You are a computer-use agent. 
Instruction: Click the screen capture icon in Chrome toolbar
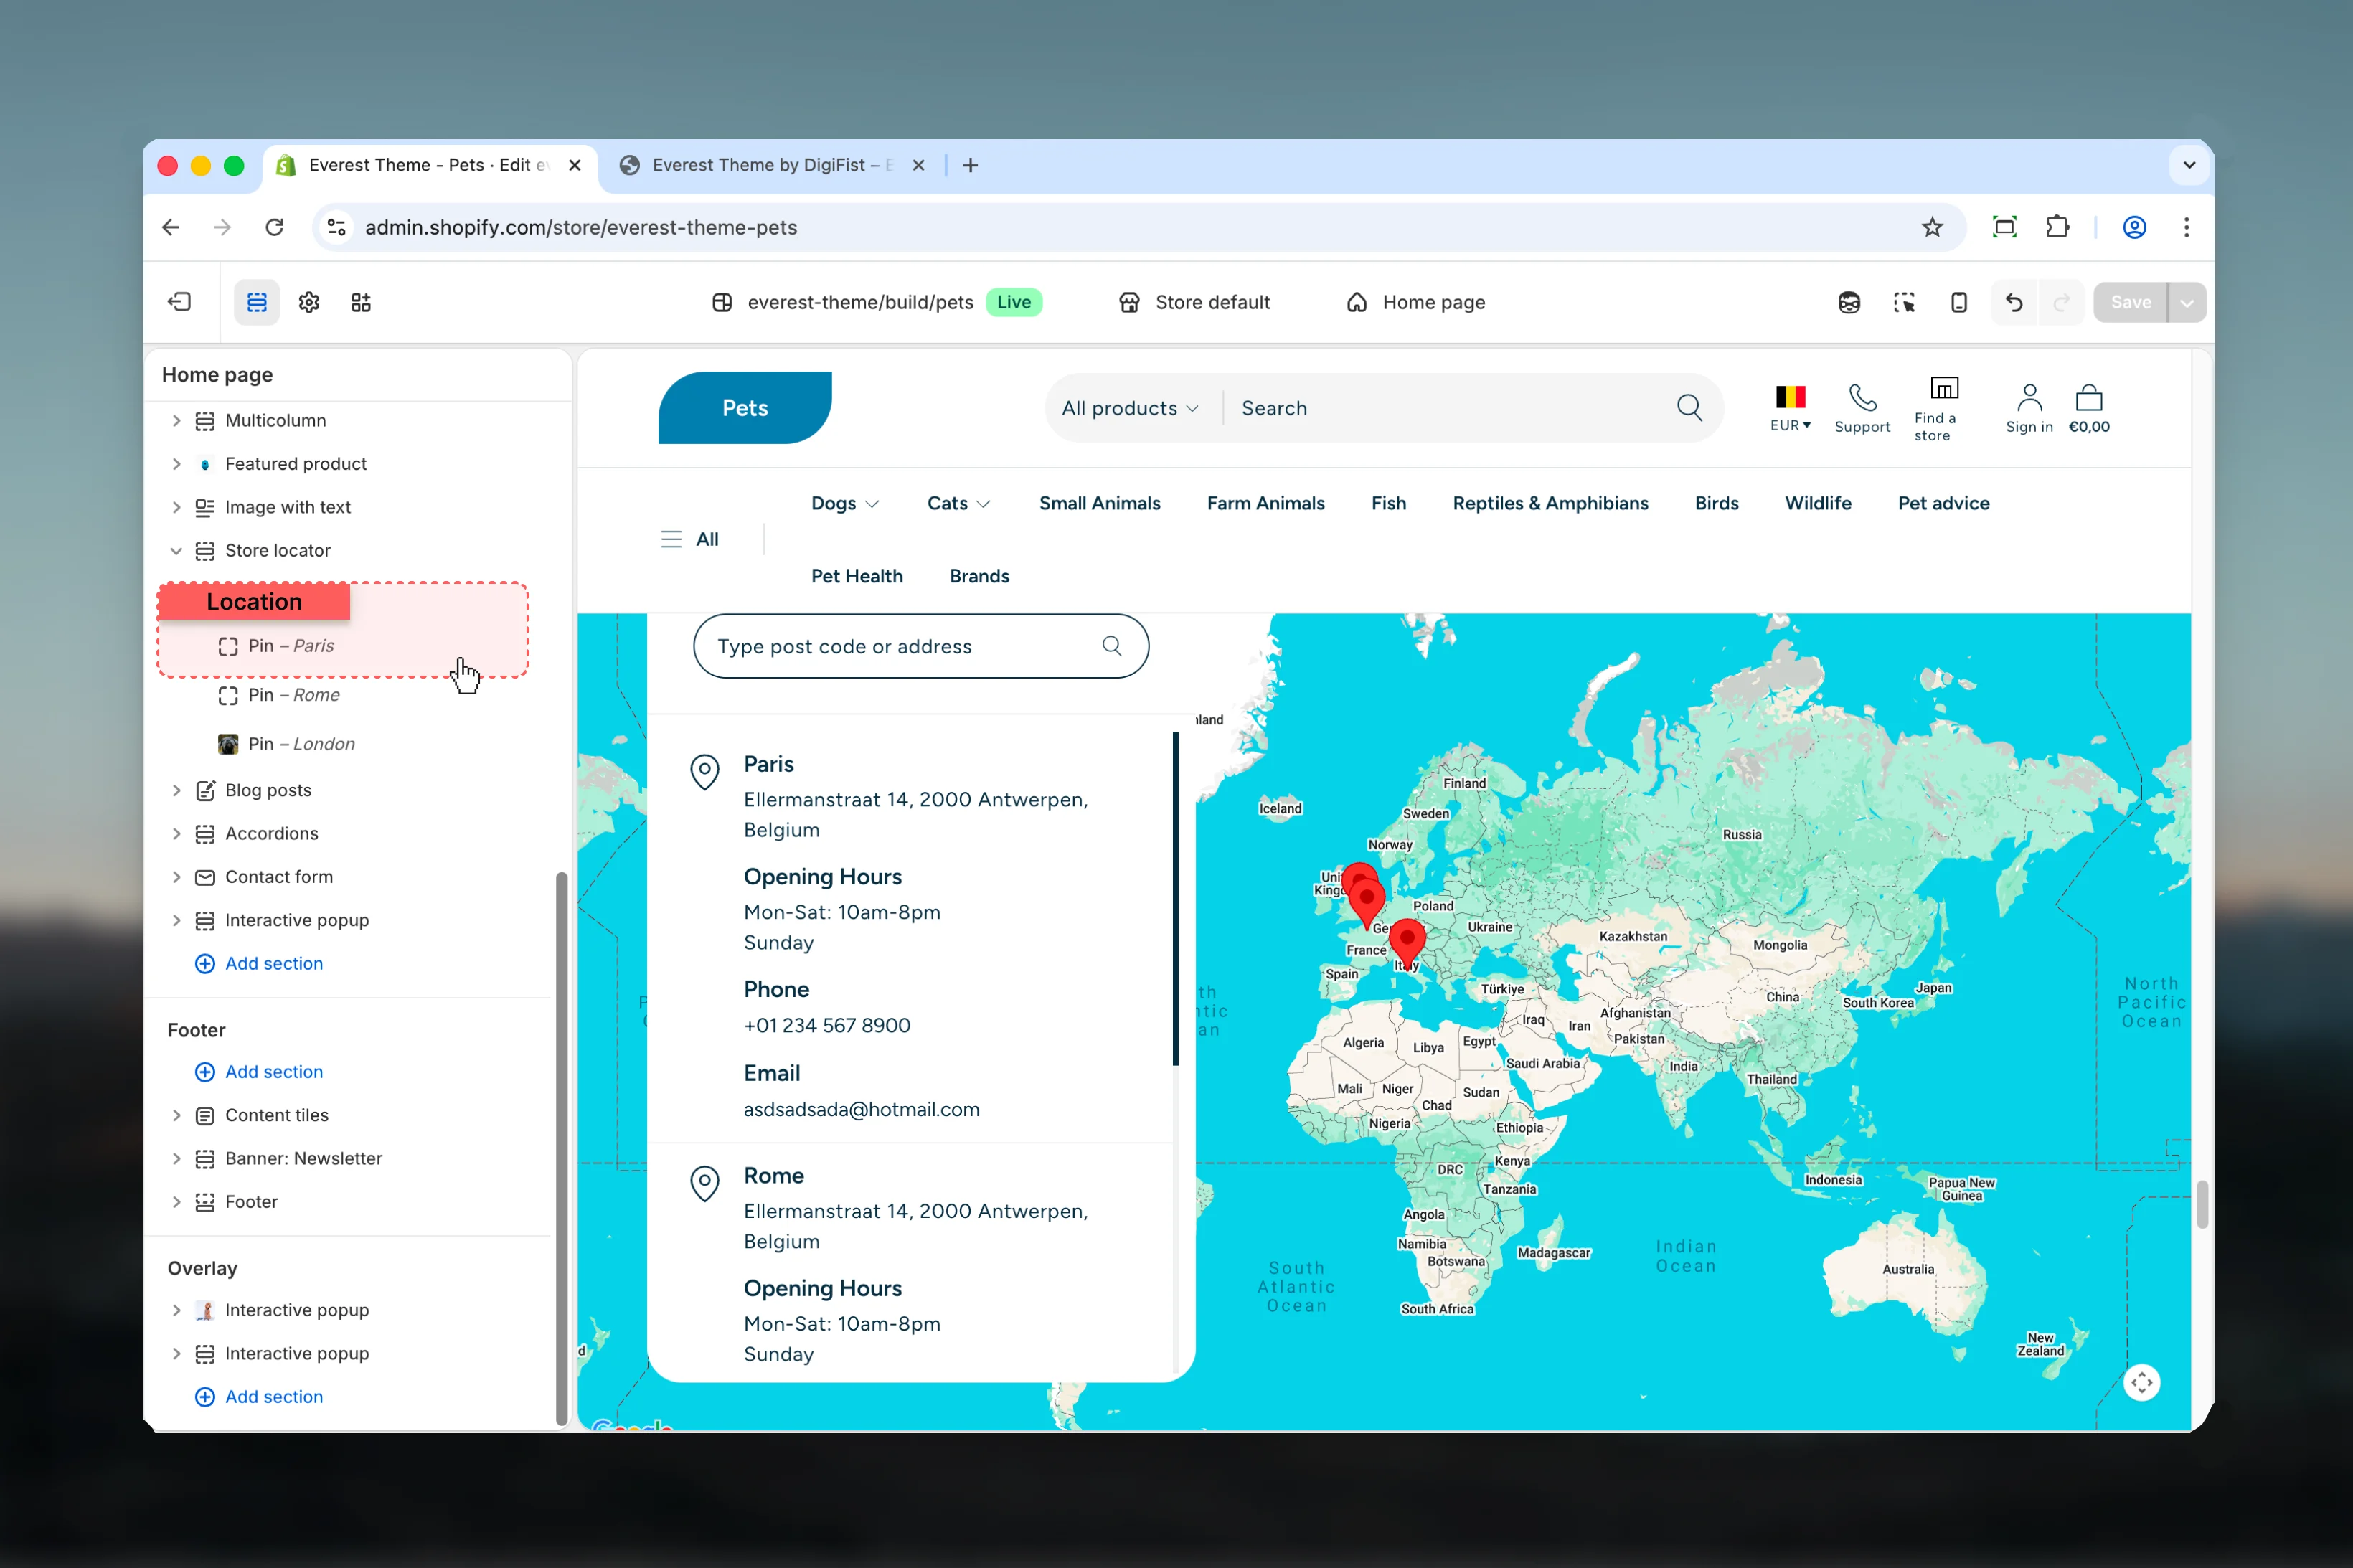tap(2004, 227)
